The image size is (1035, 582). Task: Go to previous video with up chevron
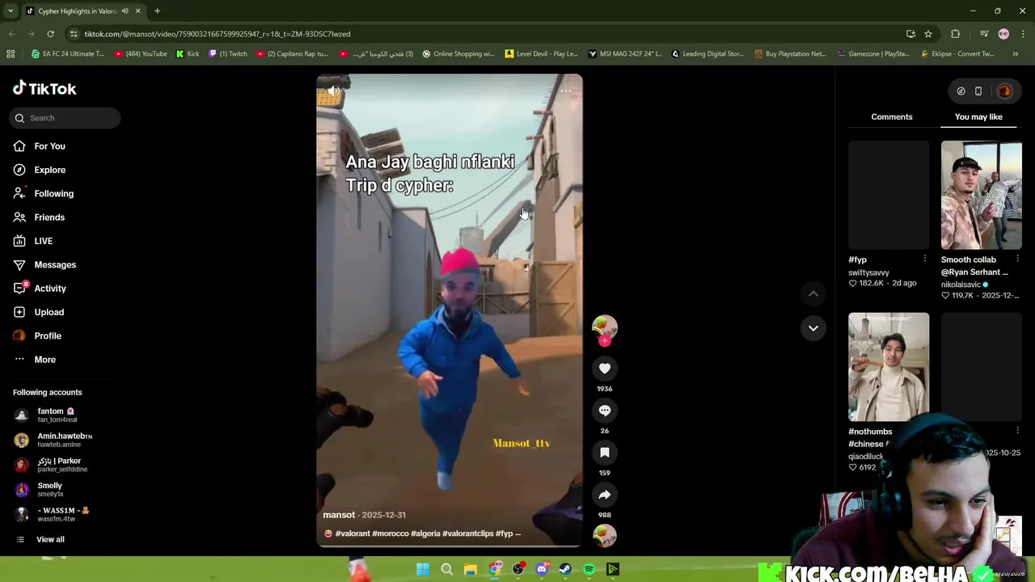[813, 294]
